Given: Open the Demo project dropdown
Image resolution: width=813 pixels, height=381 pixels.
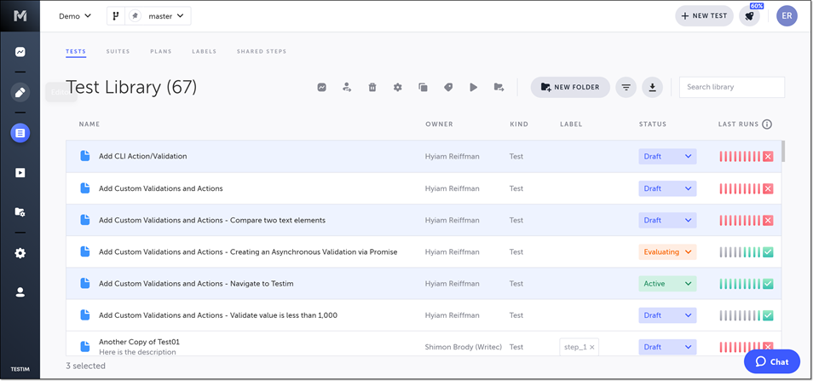Looking at the screenshot, I should coord(75,16).
